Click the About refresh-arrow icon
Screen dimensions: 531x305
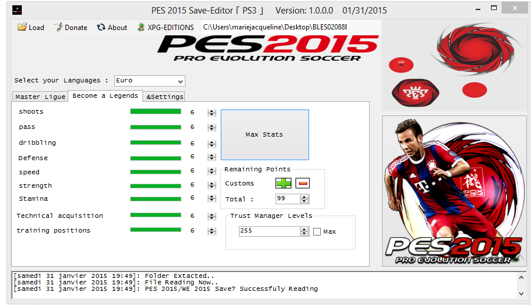click(x=101, y=27)
